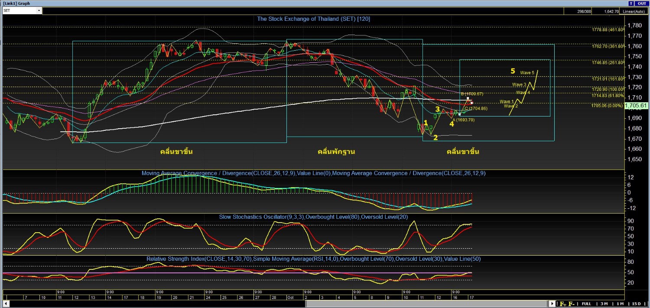Click the A (1693.70) point label
Viewport: 650px width, 308px height.
464,120
